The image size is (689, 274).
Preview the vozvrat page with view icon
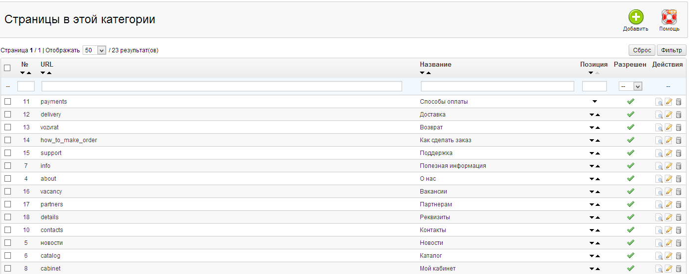pos(659,127)
